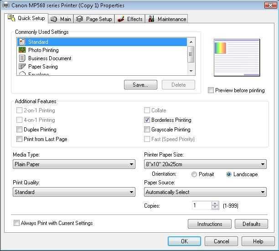The width and height of the screenshot is (279, 251).
Task: Choose Paper Saving setting
Action: (x=102, y=67)
